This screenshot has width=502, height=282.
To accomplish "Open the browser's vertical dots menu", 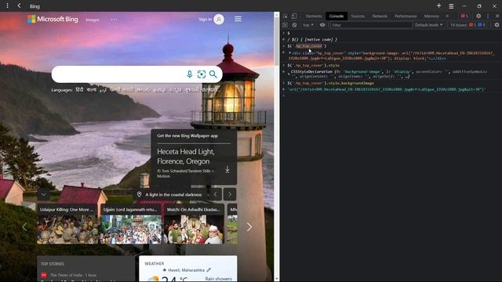I will (7, 5).
